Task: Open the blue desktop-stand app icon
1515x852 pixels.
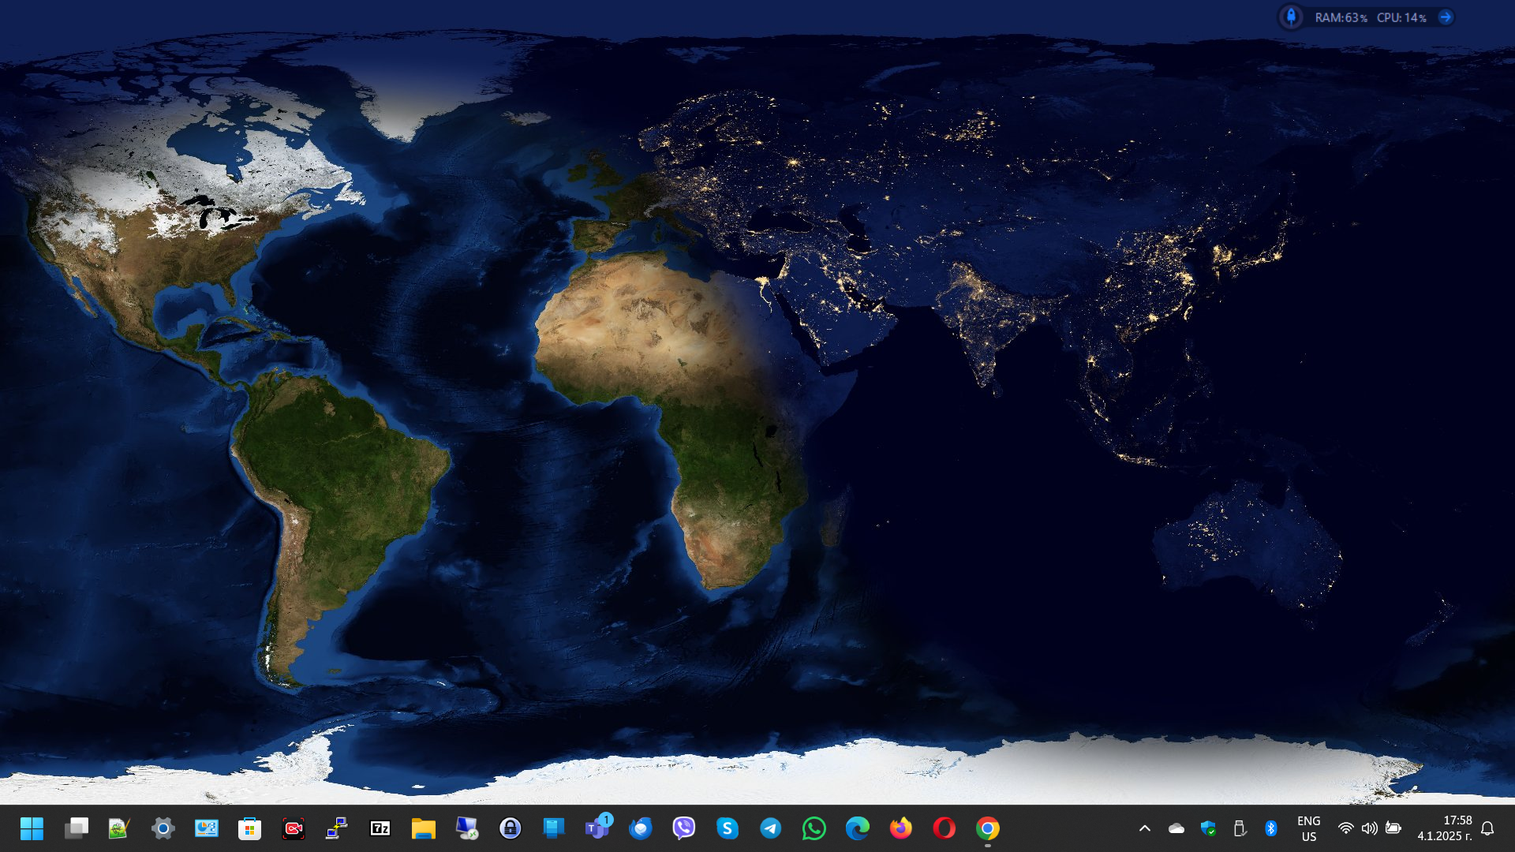Action: 554,828
